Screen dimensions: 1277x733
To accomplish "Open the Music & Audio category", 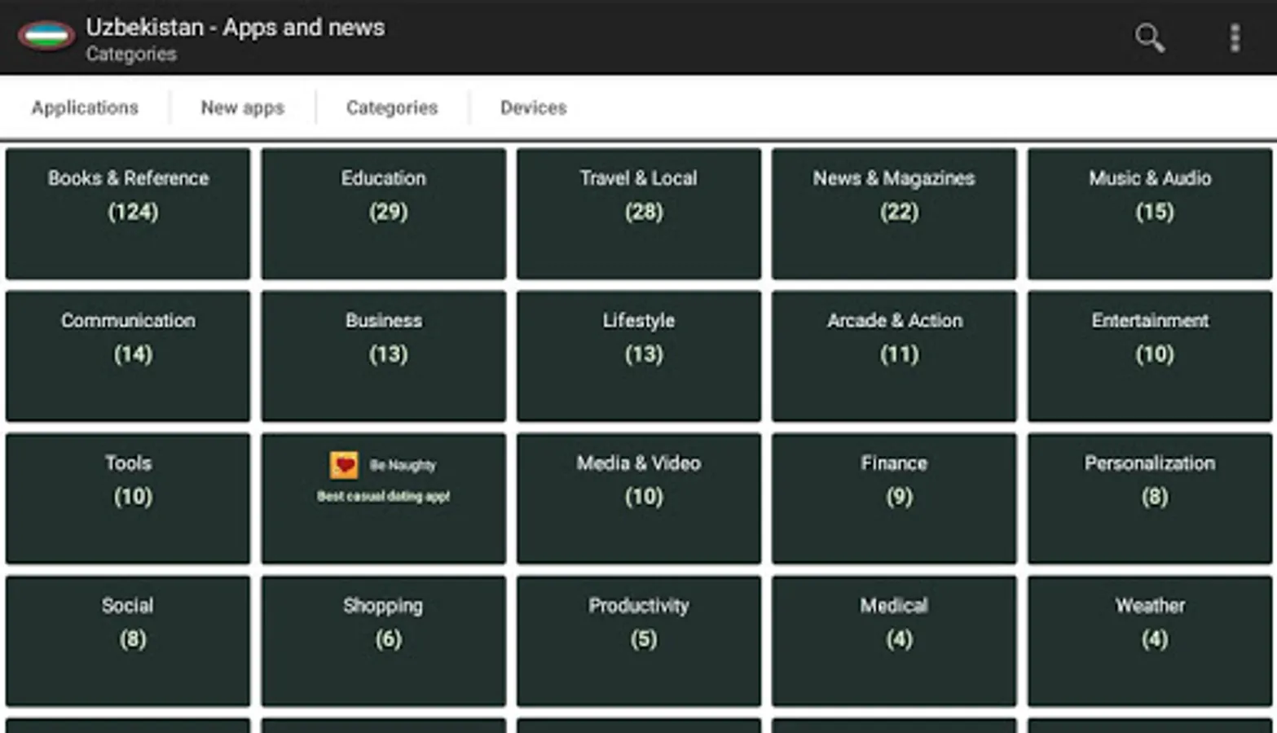I will click(x=1150, y=213).
